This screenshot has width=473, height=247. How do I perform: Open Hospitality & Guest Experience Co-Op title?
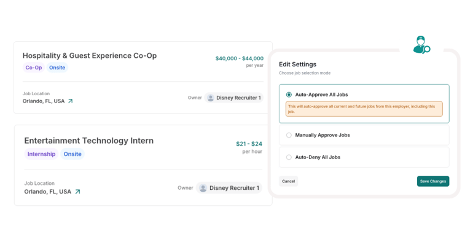[90, 55]
